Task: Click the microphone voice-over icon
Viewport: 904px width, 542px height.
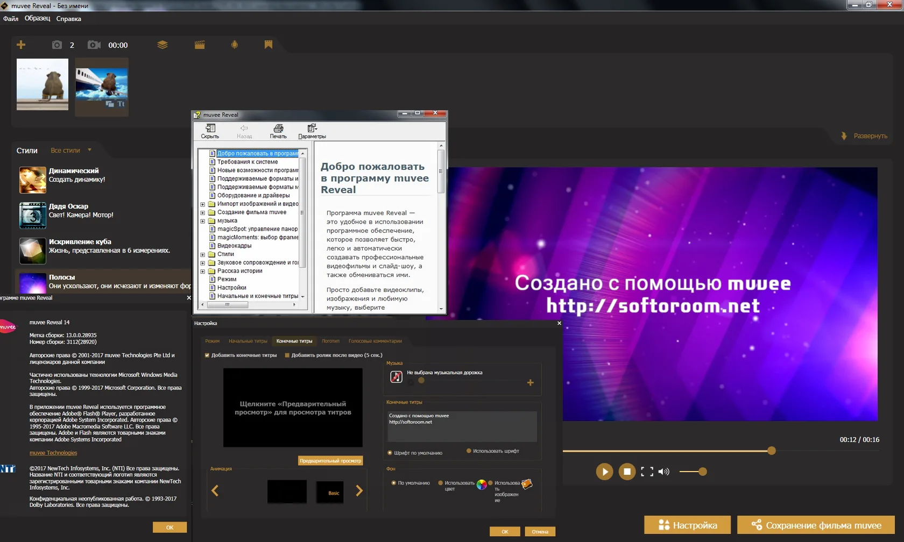Action: (235, 45)
